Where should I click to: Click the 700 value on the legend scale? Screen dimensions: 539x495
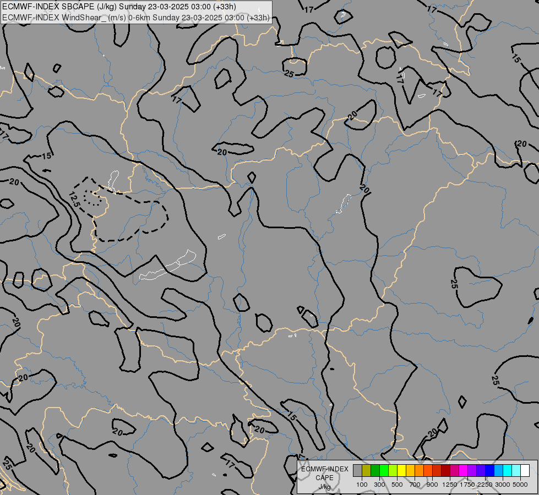coord(415,485)
